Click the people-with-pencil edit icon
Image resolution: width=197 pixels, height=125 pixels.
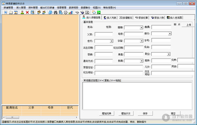click(39, 12)
